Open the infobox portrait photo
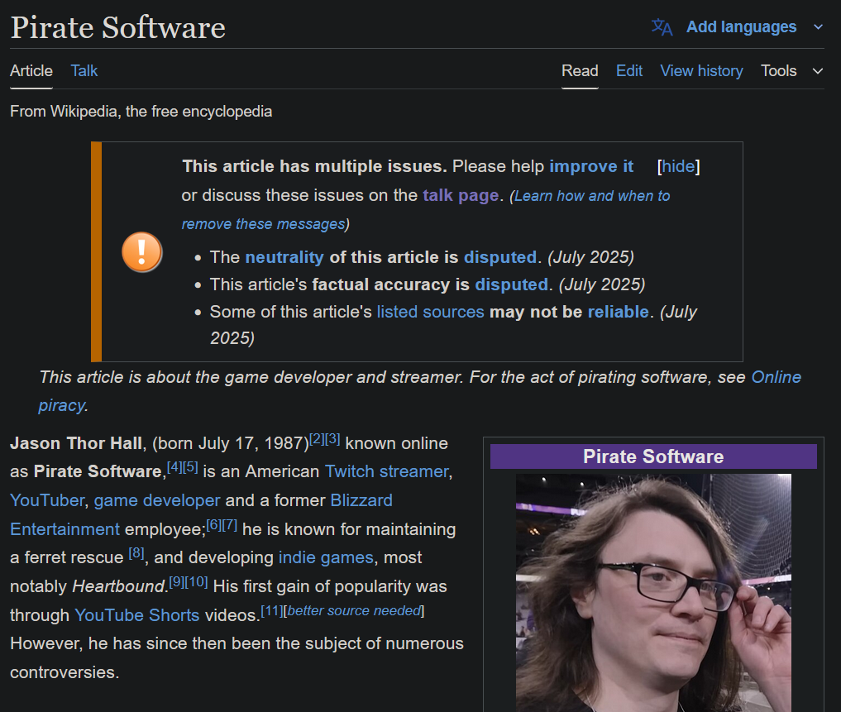This screenshot has width=841, height=712. click(x=653, y=593)
